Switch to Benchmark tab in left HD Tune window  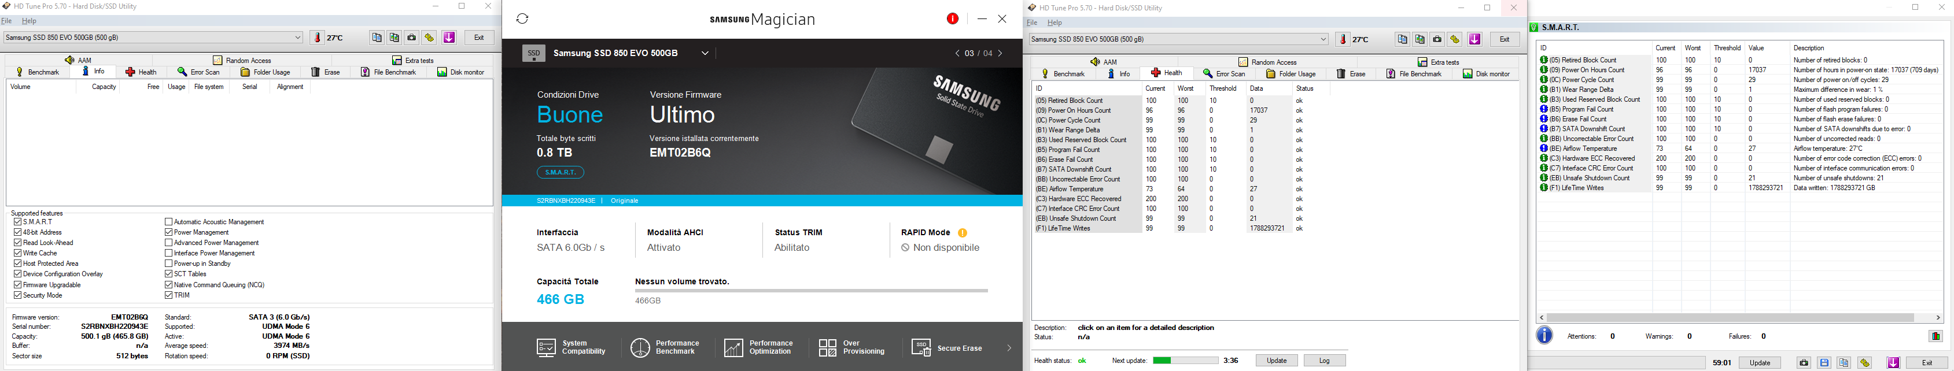coord(38,72)
